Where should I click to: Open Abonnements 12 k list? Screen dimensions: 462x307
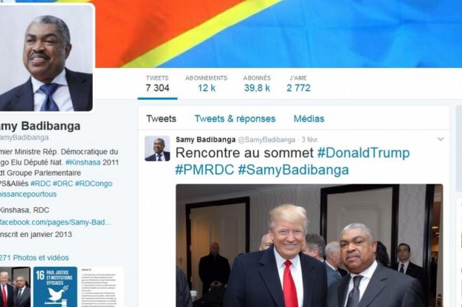coord(206,84)
